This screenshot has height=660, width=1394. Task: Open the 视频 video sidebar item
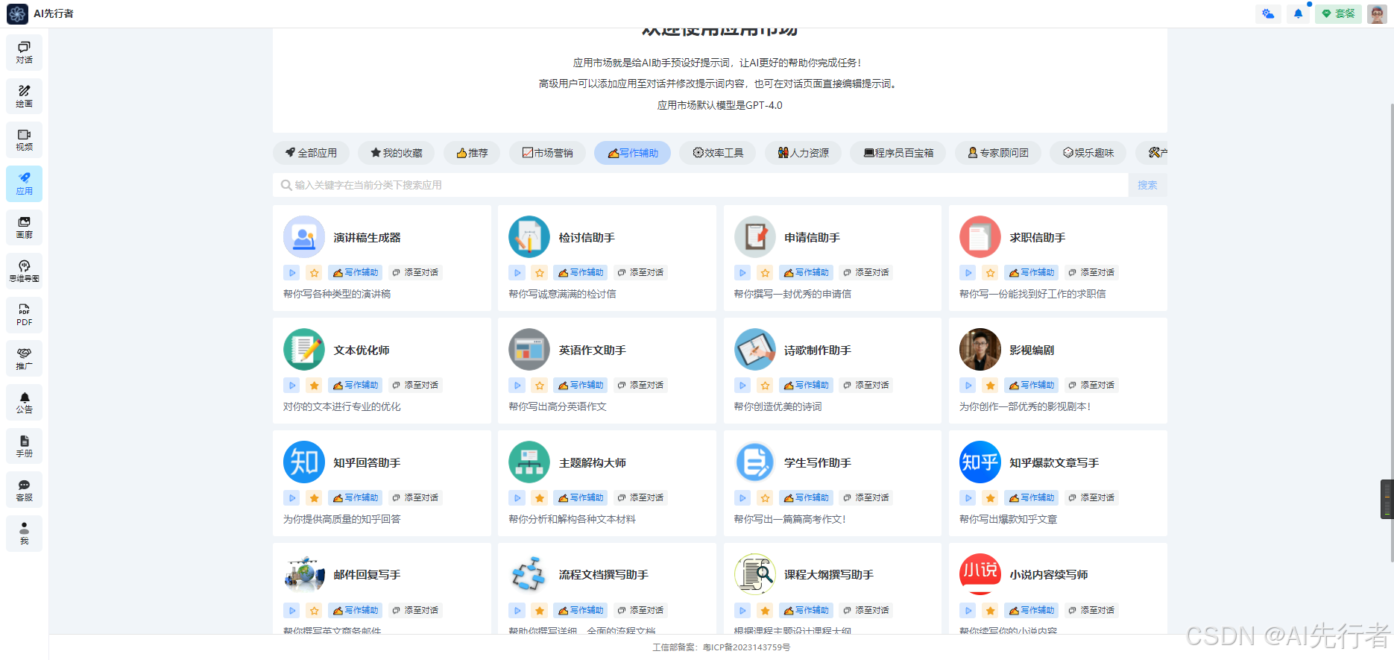(x=24, y=139)
